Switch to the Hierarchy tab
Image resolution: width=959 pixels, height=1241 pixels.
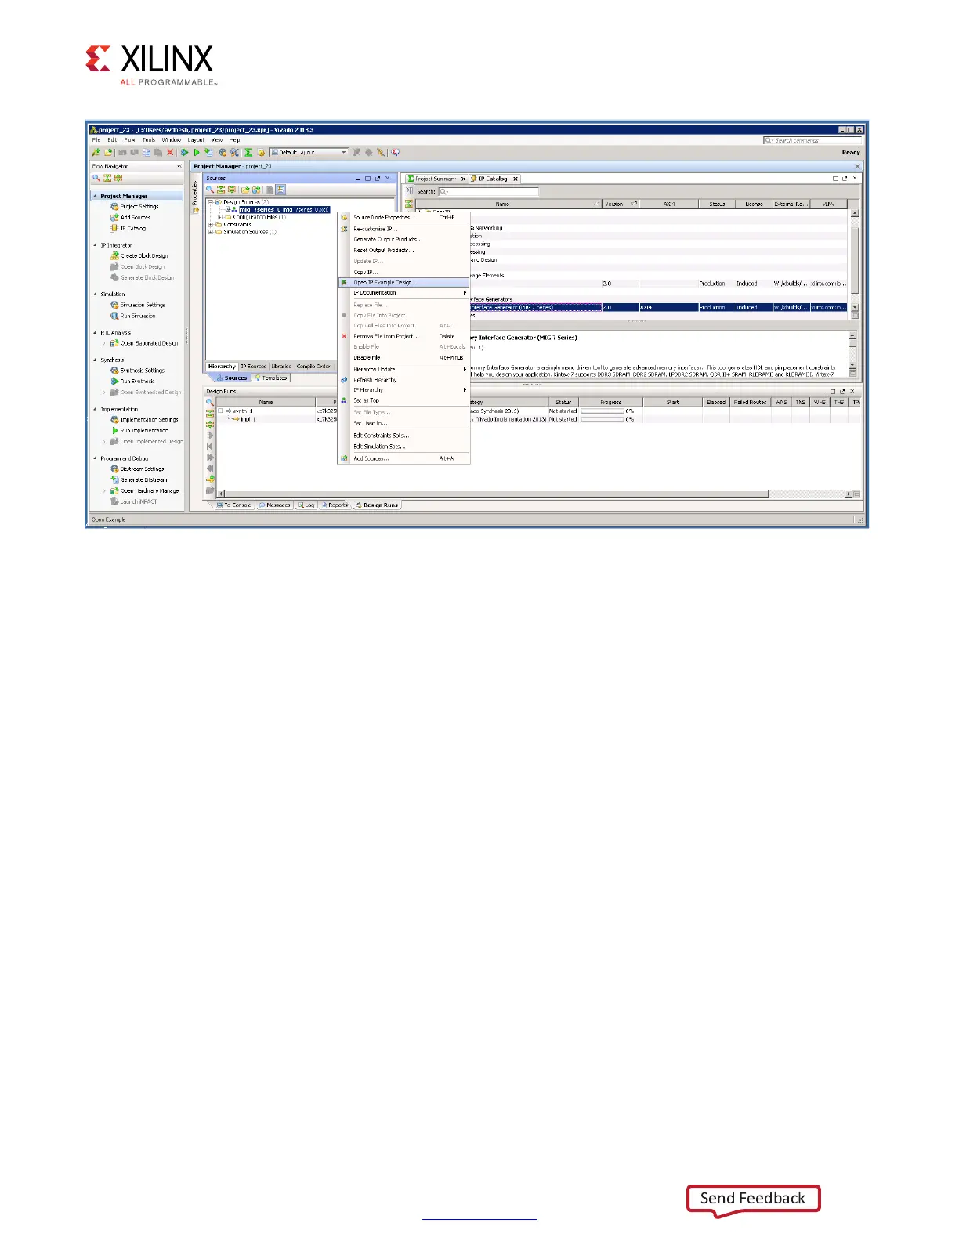tap(222, 367)
